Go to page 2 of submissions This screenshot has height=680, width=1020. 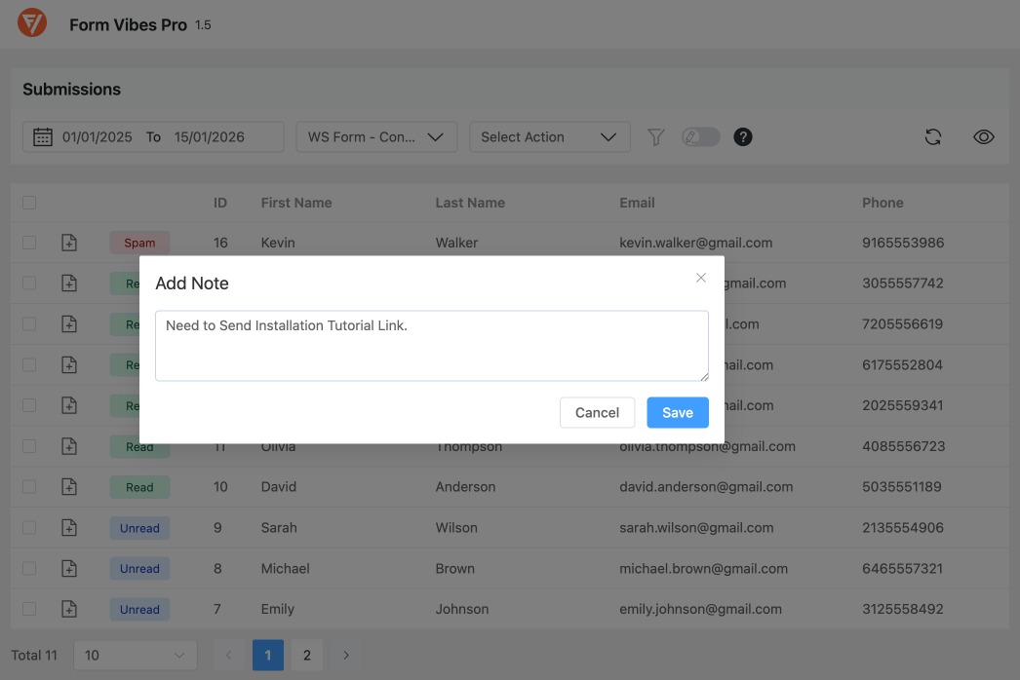point(307,655)
